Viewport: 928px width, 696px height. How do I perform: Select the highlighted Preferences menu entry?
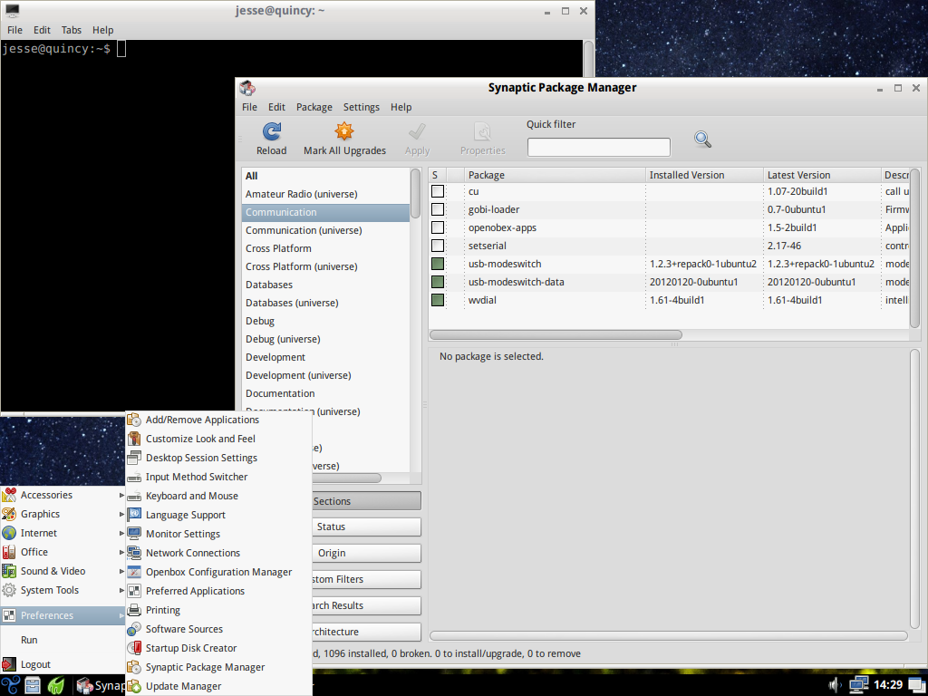pyautogui.click(x=63, y=615)
